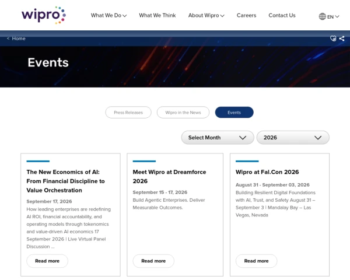
Task: Click the date September 17, 2026
Action: (49, 201)
